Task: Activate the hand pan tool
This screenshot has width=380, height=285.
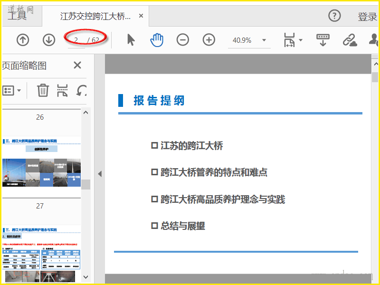Action: (157, 40)
